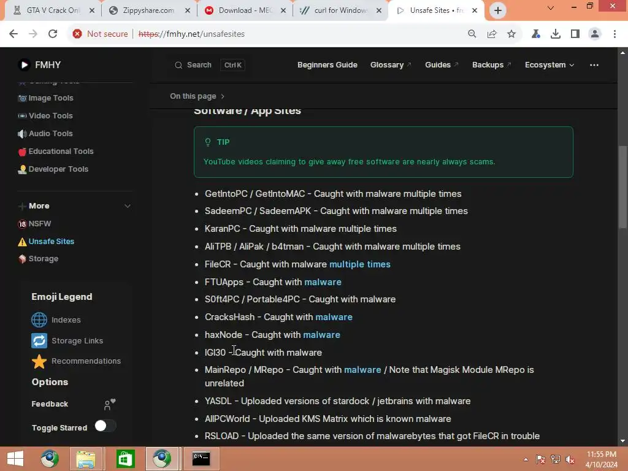Viewport: 628px width, 471px height.
Task: Open the Start button on taskbar
Action: (x=15, y=459)
